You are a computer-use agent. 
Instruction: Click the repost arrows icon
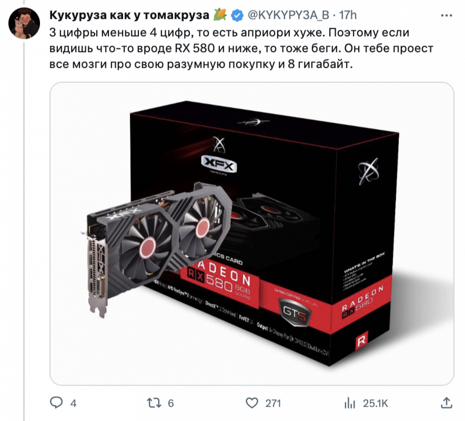[x=154, y=403]
